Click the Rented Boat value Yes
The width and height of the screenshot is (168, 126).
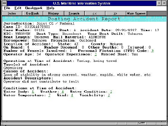135,54
